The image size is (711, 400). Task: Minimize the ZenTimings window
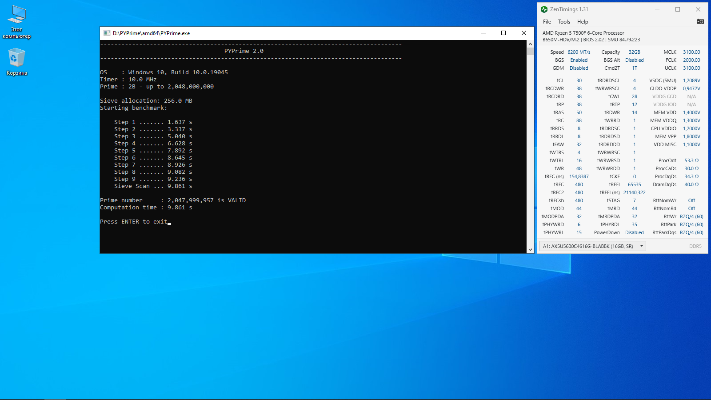(x=657, y=9)
